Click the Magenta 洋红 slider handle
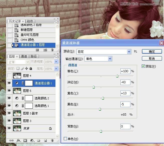Screen dimensions: 164x146 94,87
